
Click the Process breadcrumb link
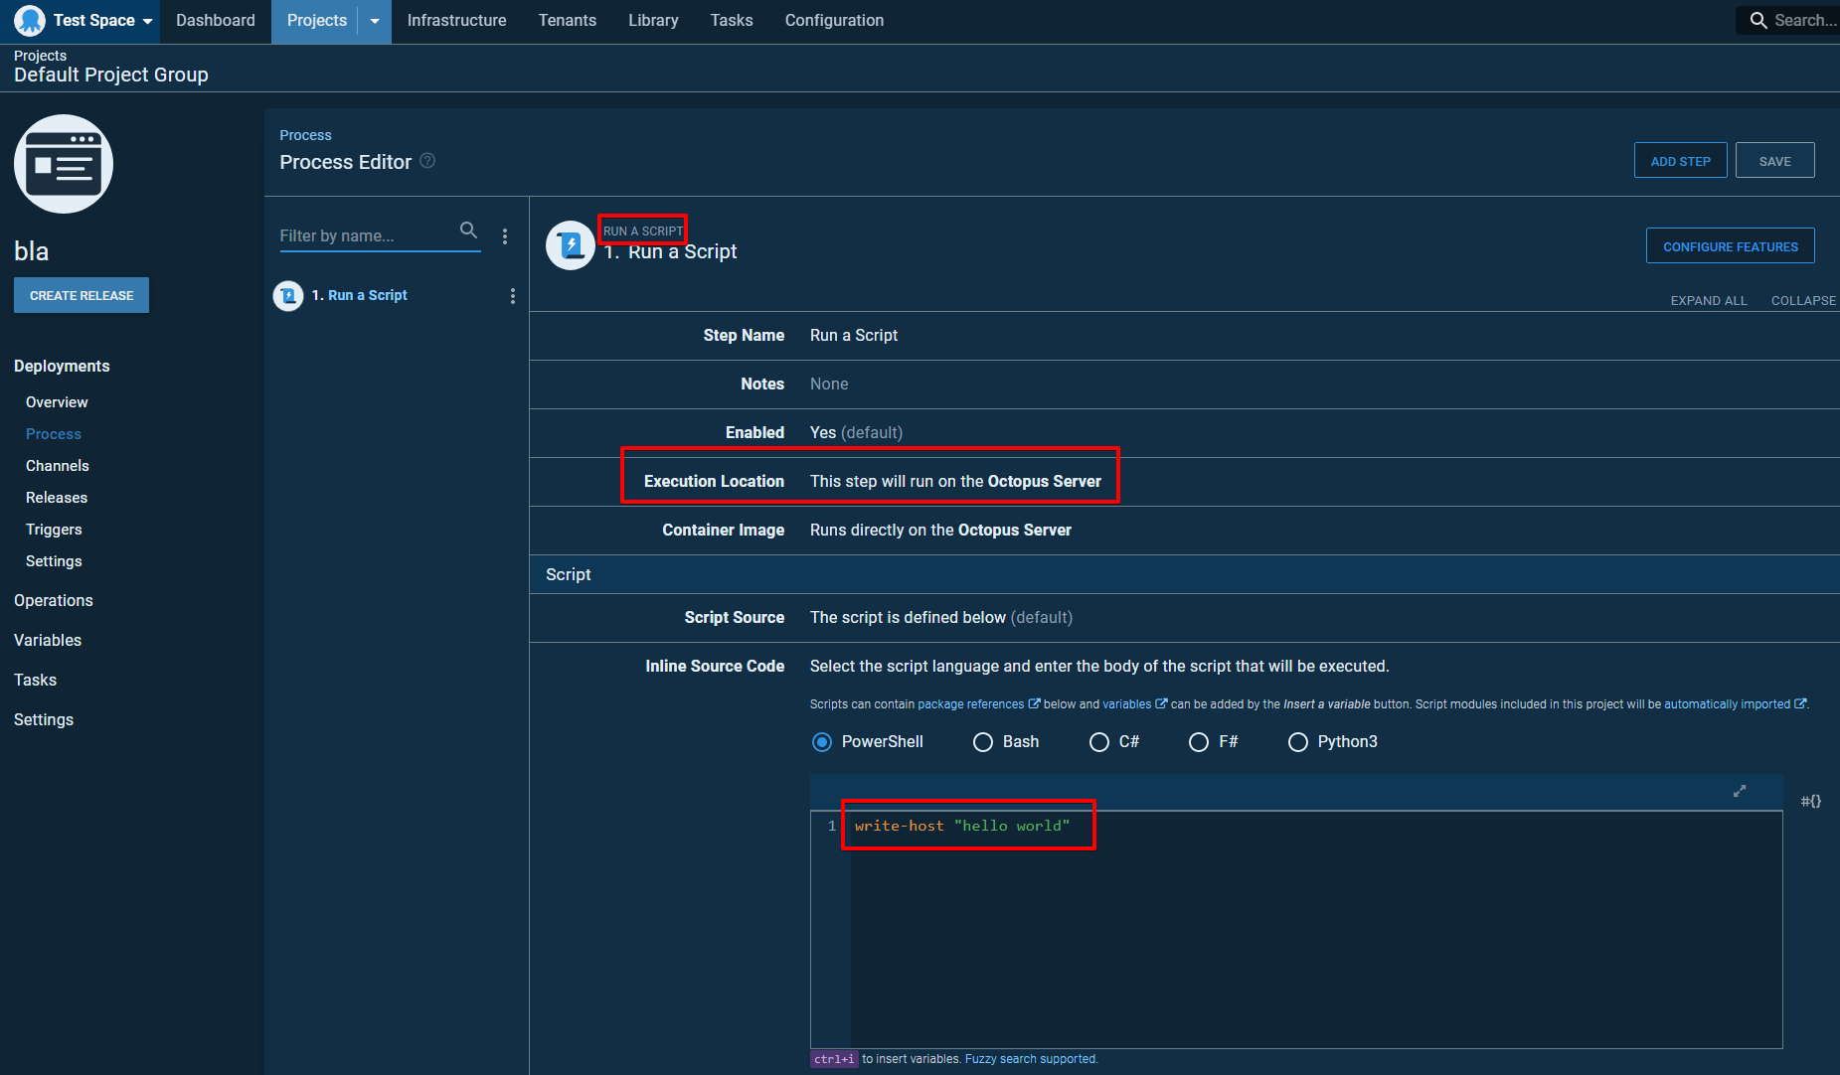coord(305,135)
